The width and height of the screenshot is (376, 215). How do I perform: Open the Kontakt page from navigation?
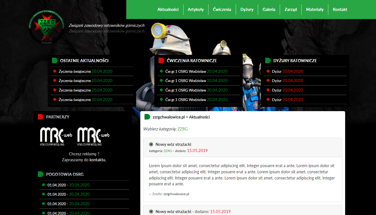[x=340, y=10]
